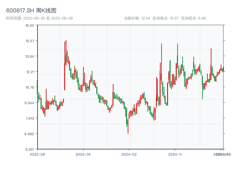Click the 2022-08 x-axis date label
The width and height of the screenshot is (248, 186).
[37, 154]
